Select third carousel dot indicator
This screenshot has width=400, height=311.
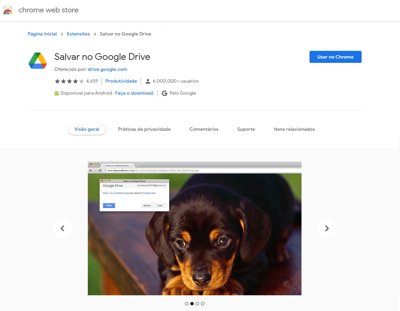coord(197,304)
